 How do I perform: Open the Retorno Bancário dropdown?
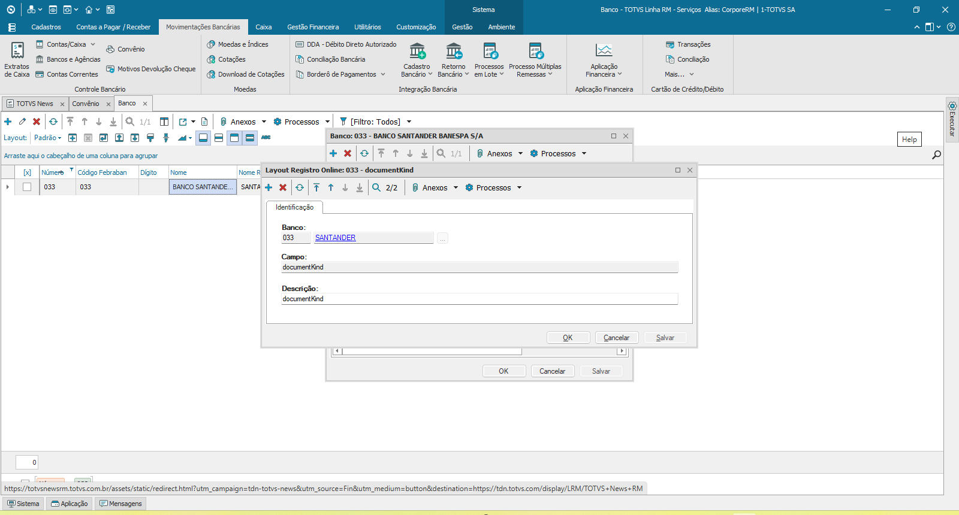tap(453, 60)
